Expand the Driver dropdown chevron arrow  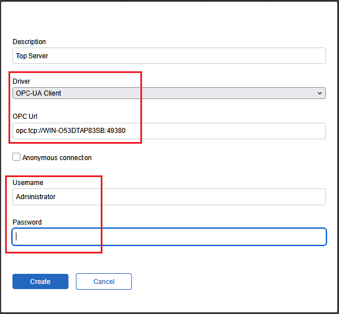[320, 93]
